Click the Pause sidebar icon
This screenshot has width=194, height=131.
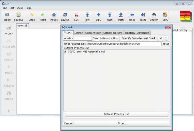pyautogui.click(x=9, y=67)
